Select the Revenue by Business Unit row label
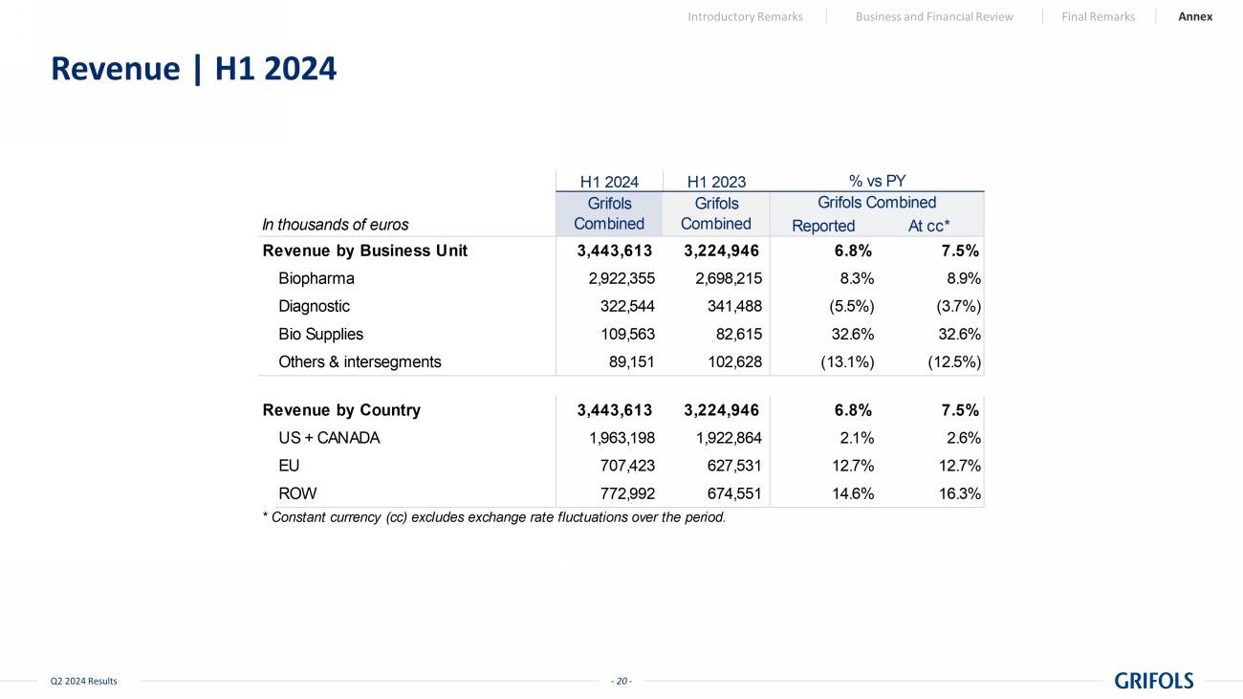The height and width of the screenshot is (699, 1243). pyautogui.click(x=364, y=251)
